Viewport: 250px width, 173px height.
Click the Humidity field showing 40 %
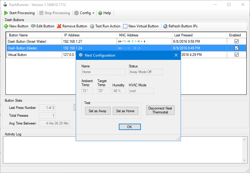[119, 91]
